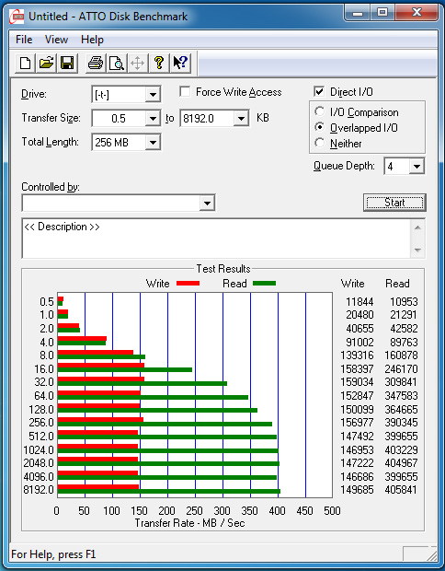This screenshot has width=445, height=571.
Task: Open the Queue Depth dropdown
Action: [416, 167]
